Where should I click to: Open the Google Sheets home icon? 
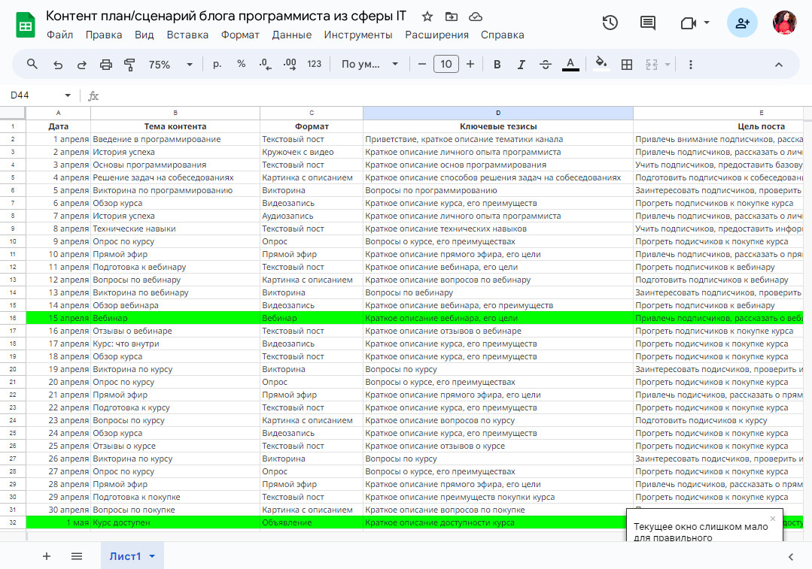click(26, 26)
